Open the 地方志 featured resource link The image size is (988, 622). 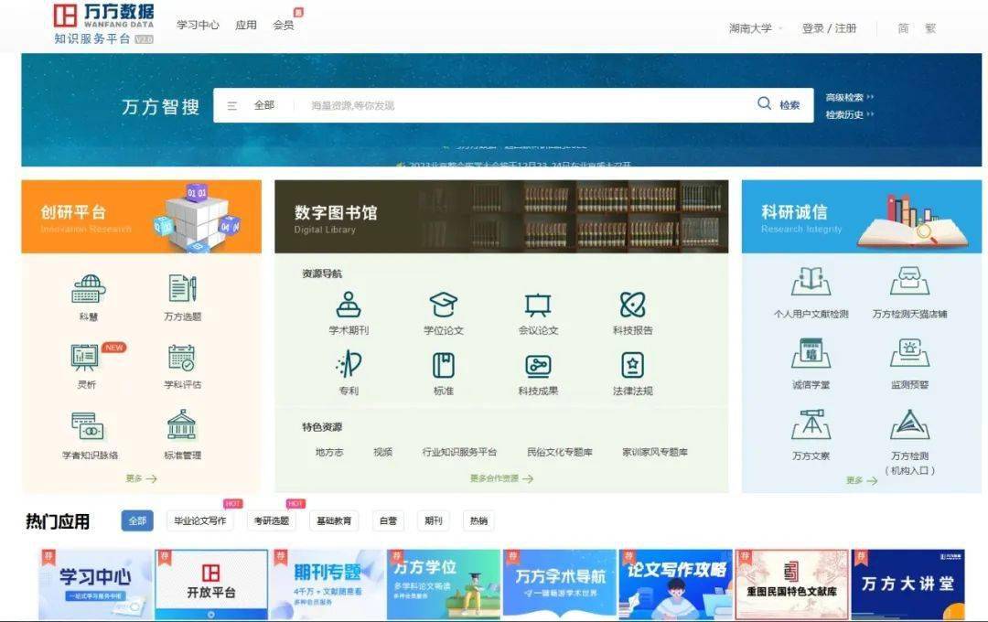[x=329, y=452]
